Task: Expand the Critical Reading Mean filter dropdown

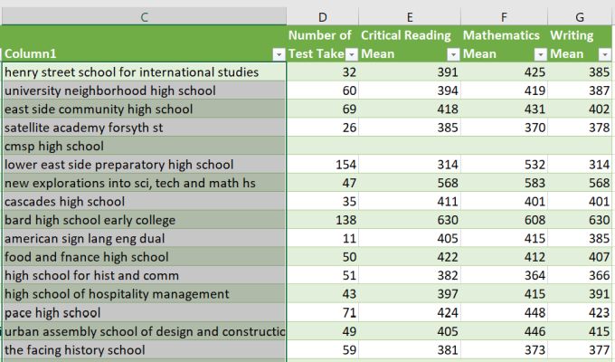Action: pyautogui.click(x=452, y=54)
